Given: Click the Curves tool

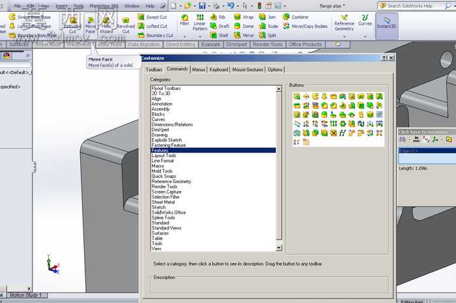Looking at the screenshot, I should pyautogui.click(x=365, y=20).
